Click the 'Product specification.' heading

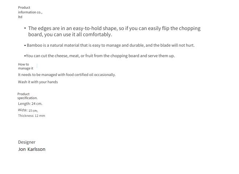[x=28, y=96]
